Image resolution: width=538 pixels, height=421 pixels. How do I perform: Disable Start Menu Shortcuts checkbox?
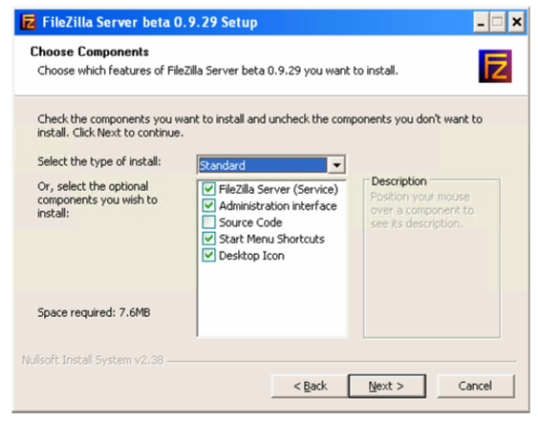(x=208, y=239)
